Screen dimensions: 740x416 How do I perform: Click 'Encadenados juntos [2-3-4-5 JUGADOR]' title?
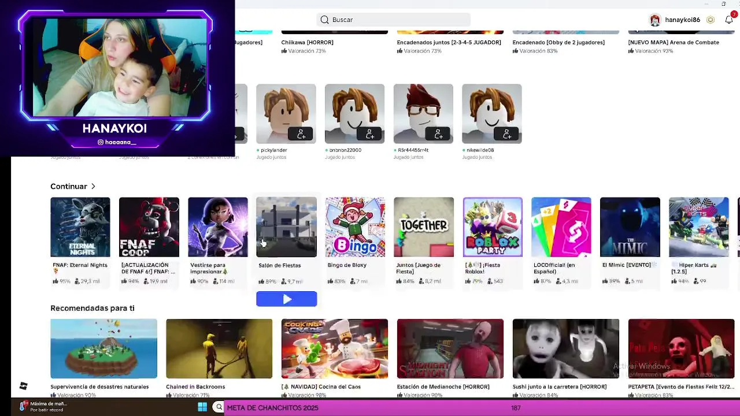449,42
